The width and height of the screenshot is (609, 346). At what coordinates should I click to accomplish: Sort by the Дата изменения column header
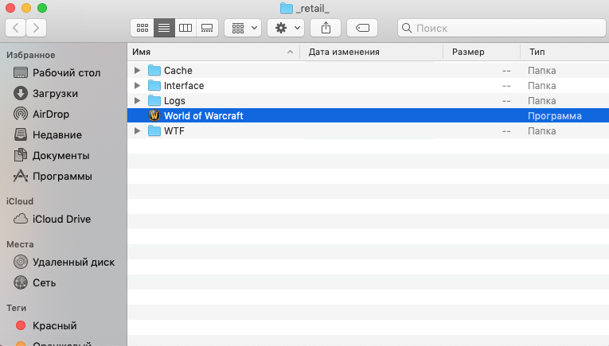pos(371,52)
